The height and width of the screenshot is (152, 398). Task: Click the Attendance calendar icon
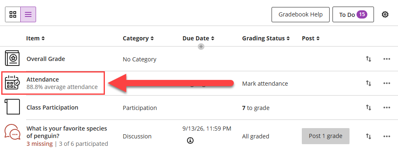point(12,82)
